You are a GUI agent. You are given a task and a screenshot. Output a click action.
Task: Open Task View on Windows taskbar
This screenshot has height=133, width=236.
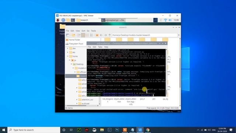[x=71, y=130]
